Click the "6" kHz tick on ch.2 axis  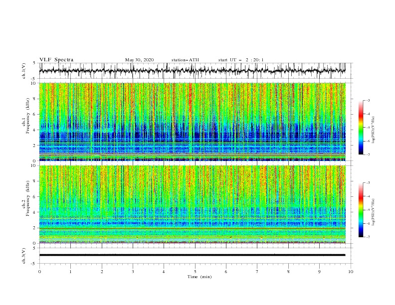point(35,197)
